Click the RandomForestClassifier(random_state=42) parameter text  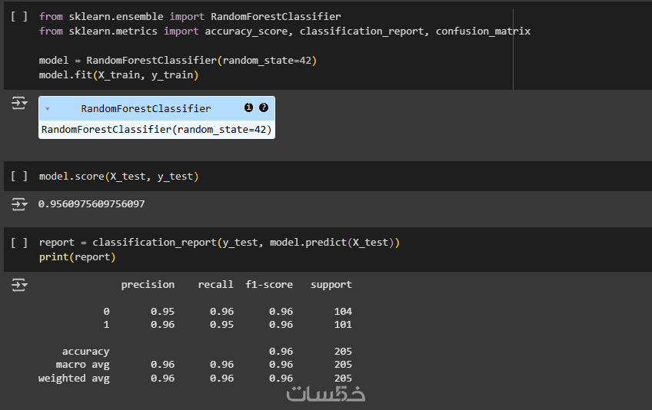pyautogui.click(x=156, y=130)
